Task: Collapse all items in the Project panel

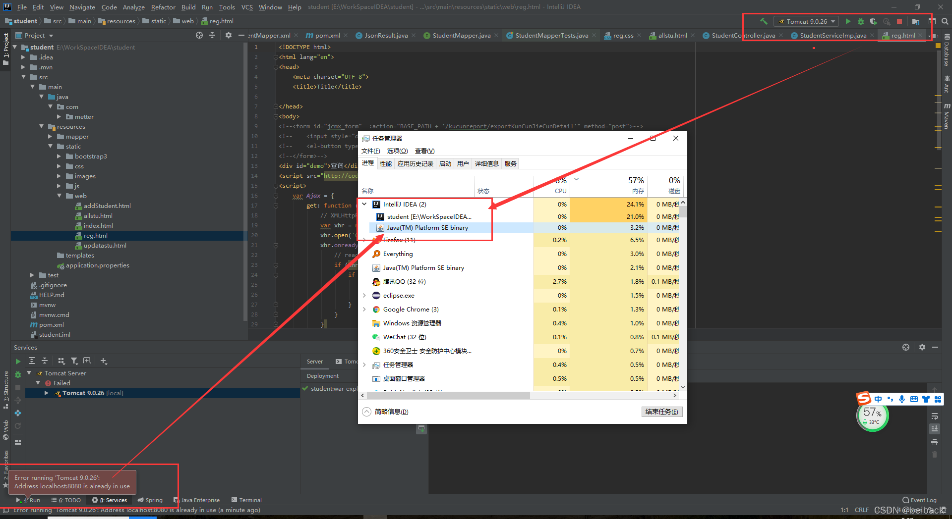Action: tap(212, 35)
